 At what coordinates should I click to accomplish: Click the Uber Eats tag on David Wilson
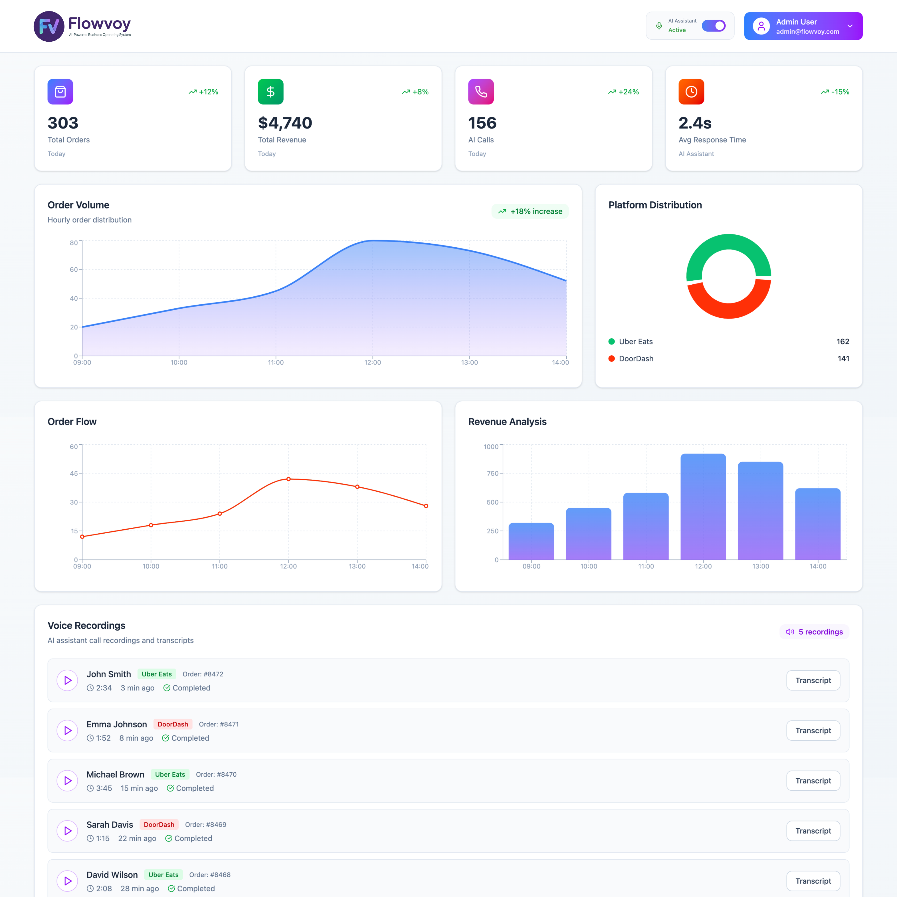pos(163,875)
